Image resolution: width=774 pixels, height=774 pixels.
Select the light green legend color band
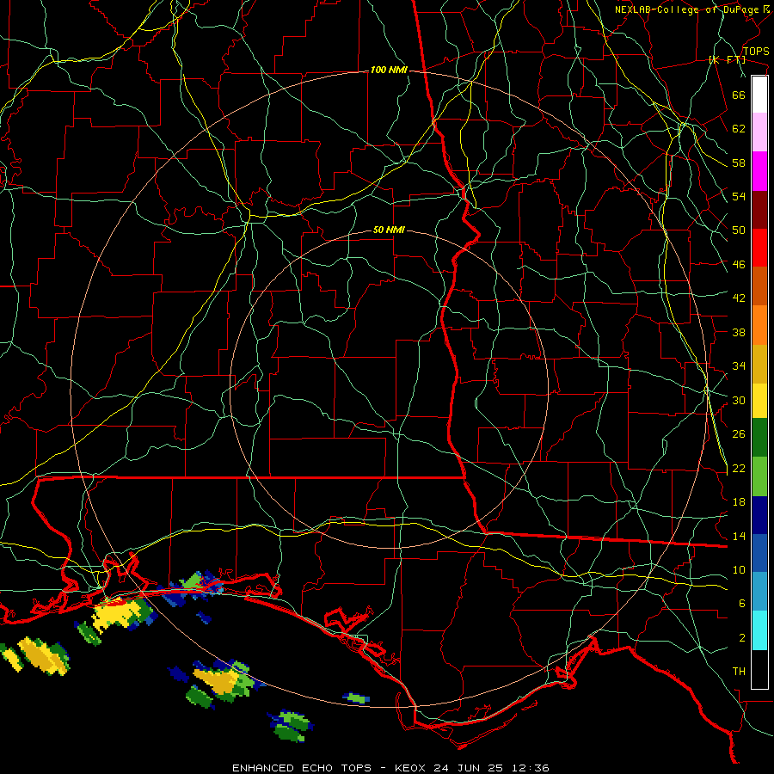click(x=759, y=476)
